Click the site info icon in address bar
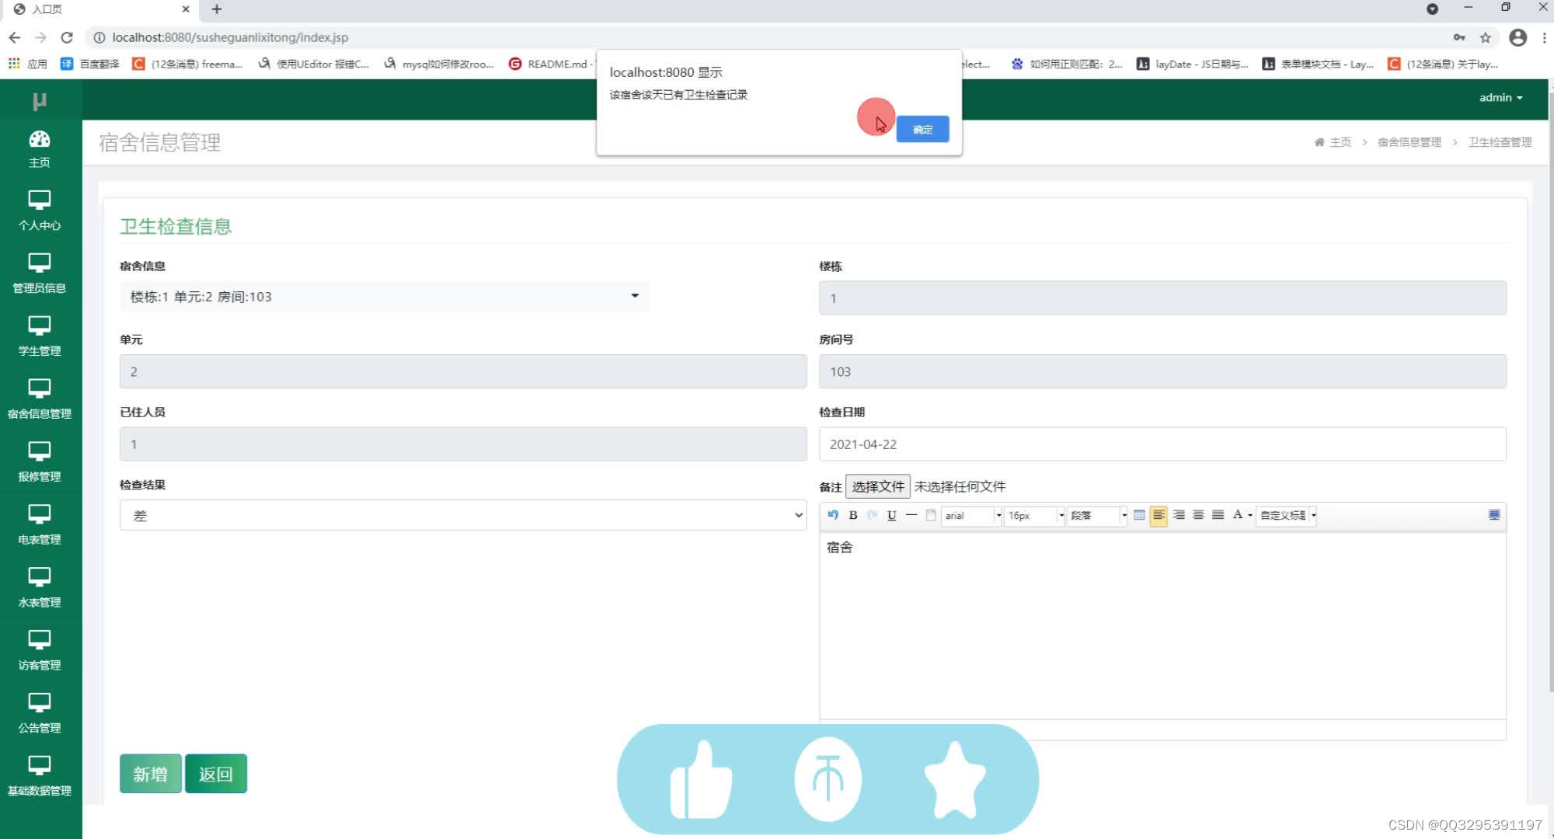1554x839 pixels. (99, 37)
